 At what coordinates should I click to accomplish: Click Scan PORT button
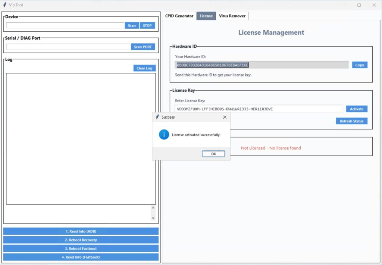coord(143,47)
